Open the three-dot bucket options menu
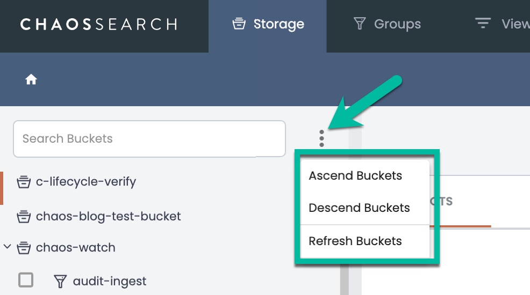530x295 pixels. [321, 138]
